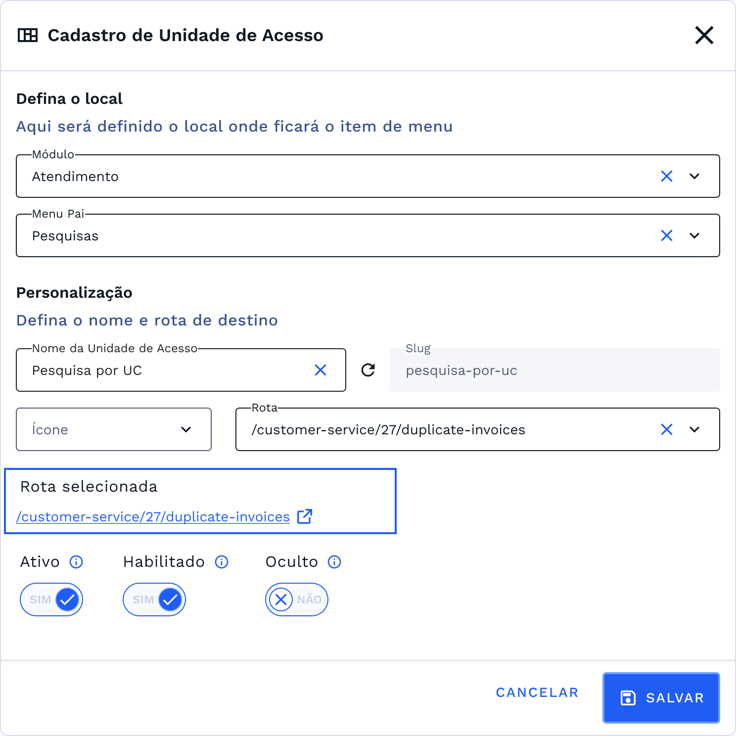The height and width of the screenshot is (736, 736).
Task: Show info tooltip for Oculto
Action: coord(334,562)
